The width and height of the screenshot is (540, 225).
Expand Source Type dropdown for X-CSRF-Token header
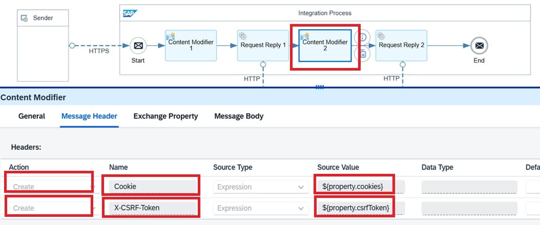301,209
